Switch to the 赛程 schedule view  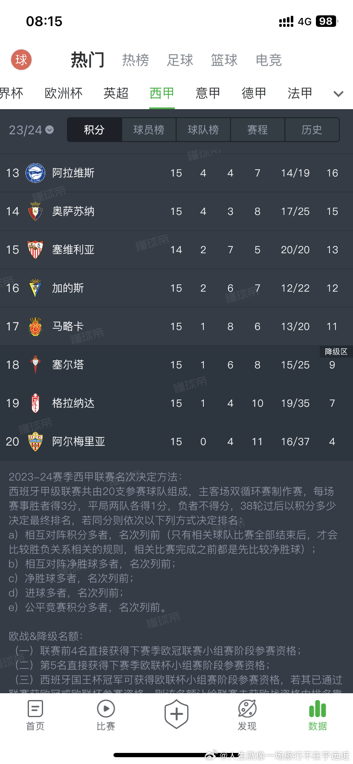[x=258, y=130]
